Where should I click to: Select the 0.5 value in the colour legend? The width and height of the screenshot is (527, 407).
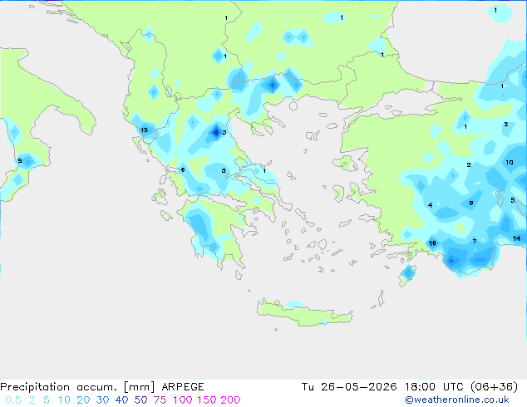point(13,400)
